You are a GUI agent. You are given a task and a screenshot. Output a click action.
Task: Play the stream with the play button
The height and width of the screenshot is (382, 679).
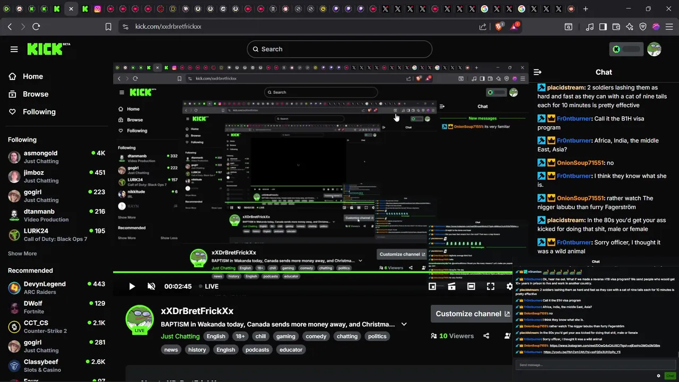132,286
